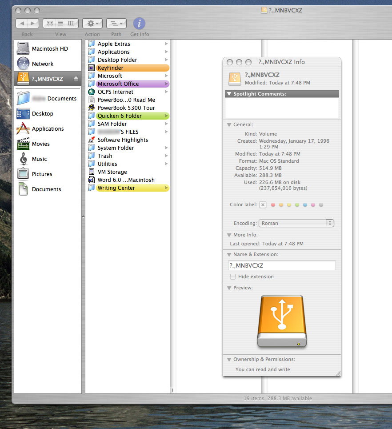The image size is (392, 429).
Task: Clear color label with X box
Action: click(x=263, y=204)
